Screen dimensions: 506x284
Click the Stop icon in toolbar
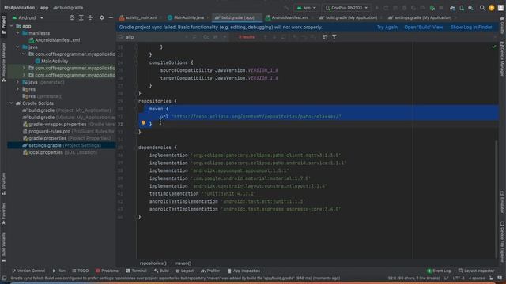[x=441, y=8]
